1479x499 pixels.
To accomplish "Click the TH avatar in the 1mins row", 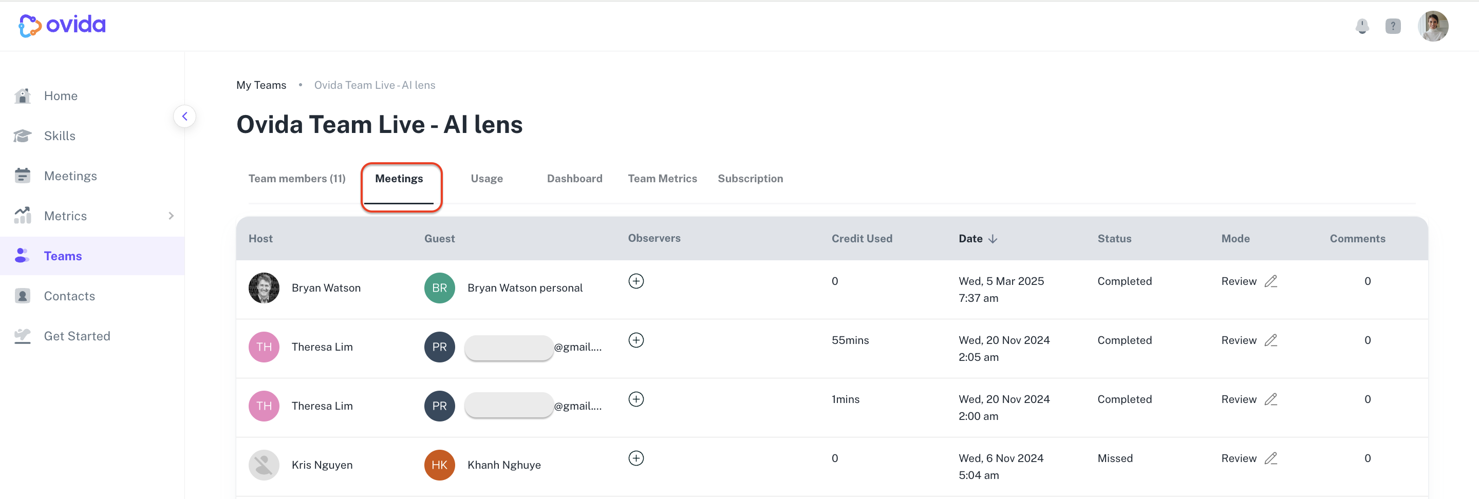I will coord(264,406).
